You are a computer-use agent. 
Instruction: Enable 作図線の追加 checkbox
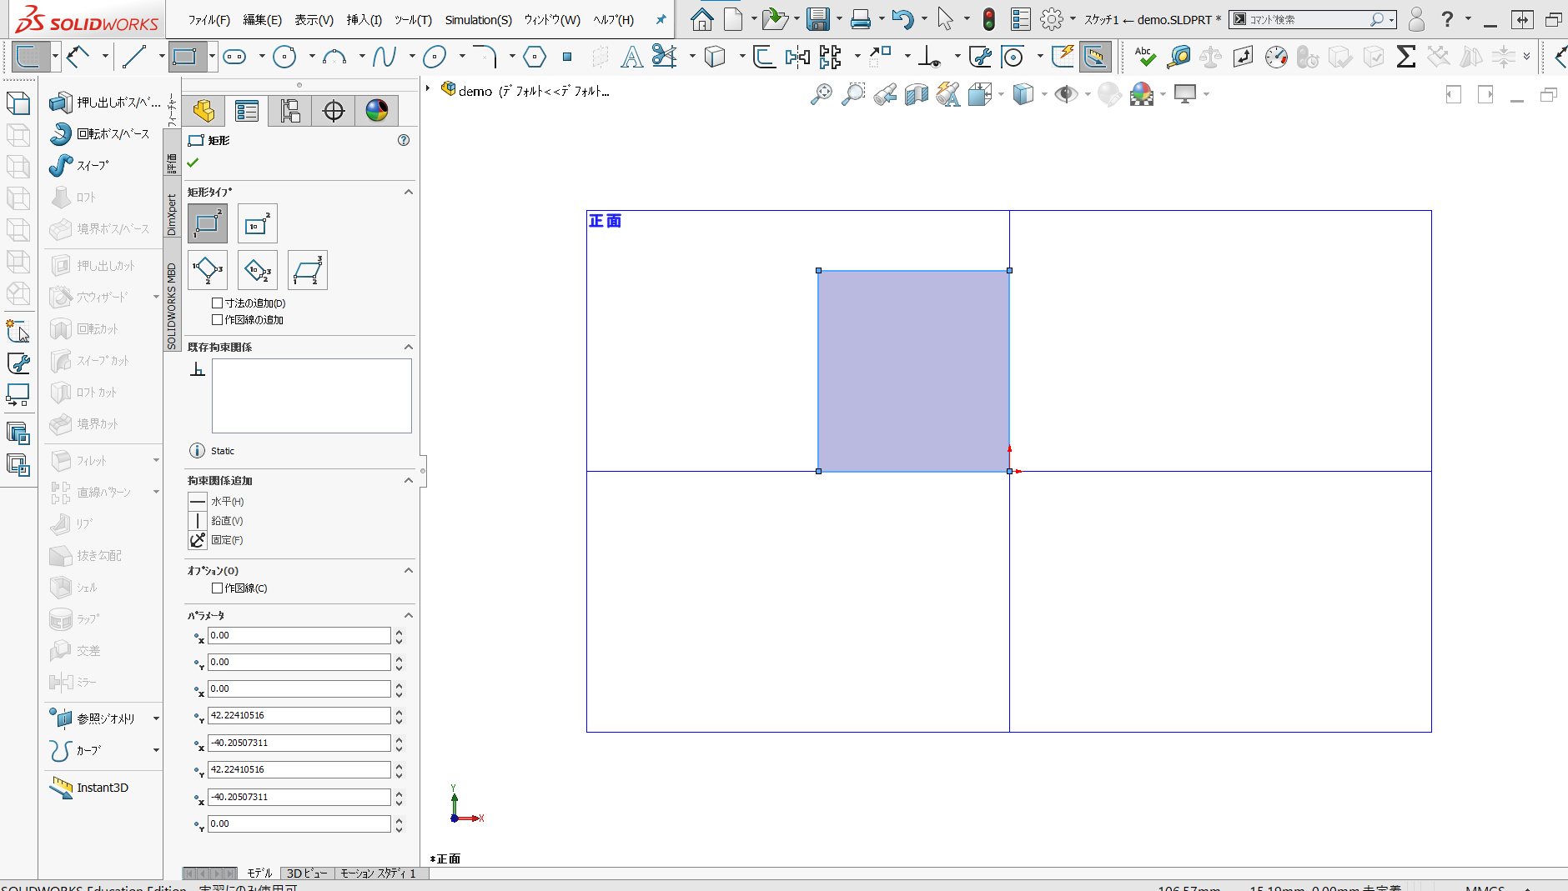(x=218, y=320)
